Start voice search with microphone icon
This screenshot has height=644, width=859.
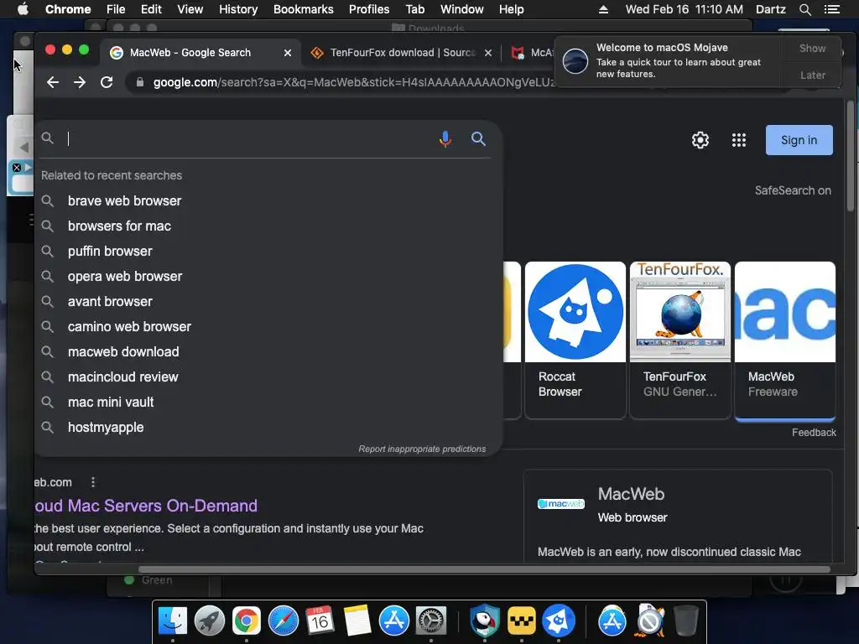445,139
